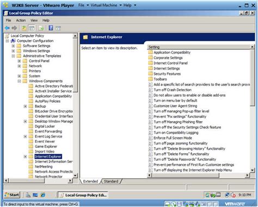Collapse the Windows Components node
Screen dimensions: 258x207
[19, 81]
